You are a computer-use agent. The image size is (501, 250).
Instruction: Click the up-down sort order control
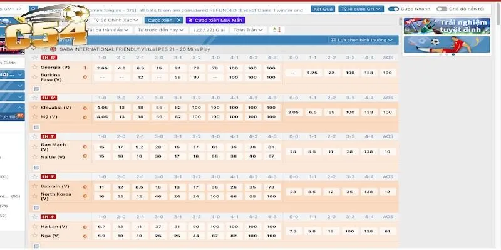tap(279, 30)
